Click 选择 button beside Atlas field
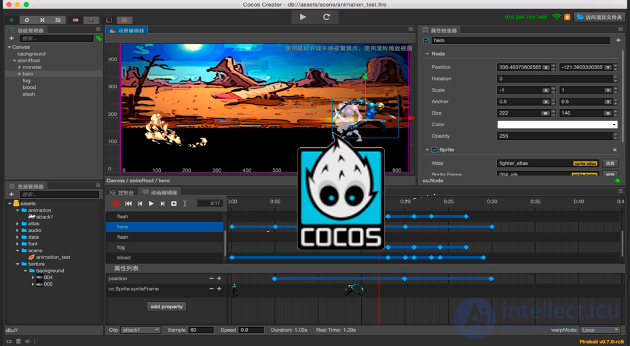 point(610,164)
